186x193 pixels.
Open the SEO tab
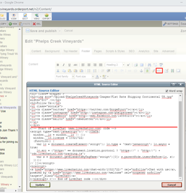coord(132,51)
